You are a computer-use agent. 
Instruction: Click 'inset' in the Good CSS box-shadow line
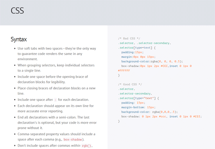[x=174, y=117]
